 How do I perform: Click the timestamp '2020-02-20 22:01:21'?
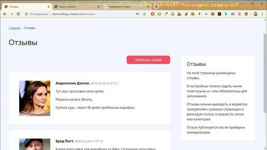(x=104, y=83)
